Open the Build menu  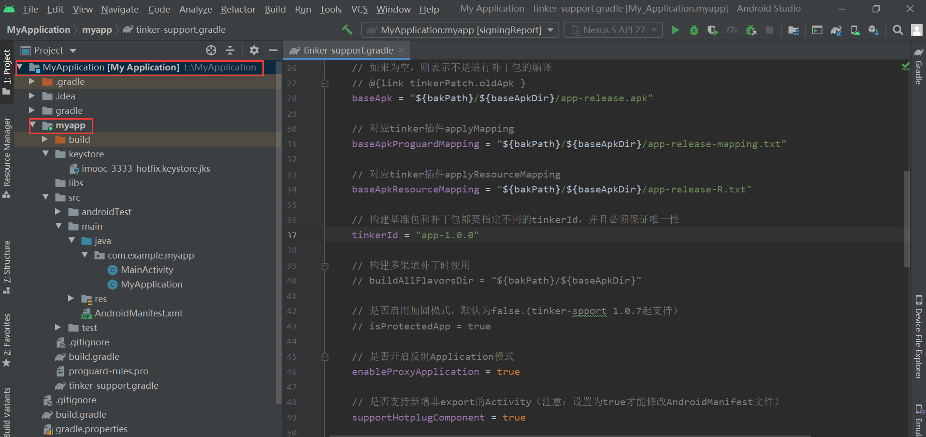275,9
